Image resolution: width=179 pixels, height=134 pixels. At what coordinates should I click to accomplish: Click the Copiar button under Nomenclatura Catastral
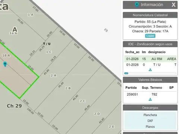click(x=150, y=36)
